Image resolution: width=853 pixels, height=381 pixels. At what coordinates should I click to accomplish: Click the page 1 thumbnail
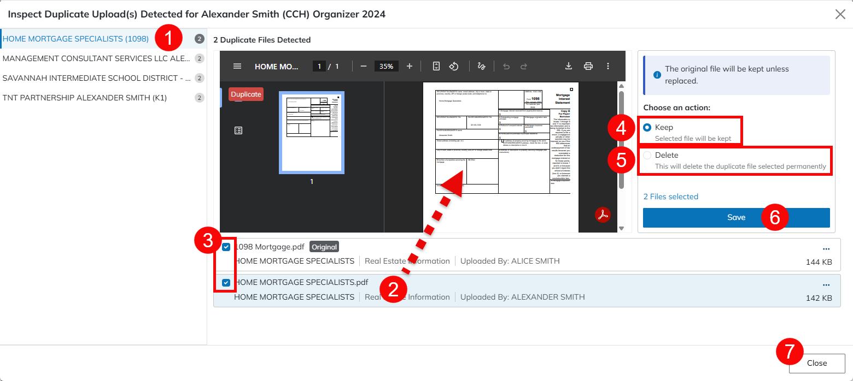[x=312, y=133]
